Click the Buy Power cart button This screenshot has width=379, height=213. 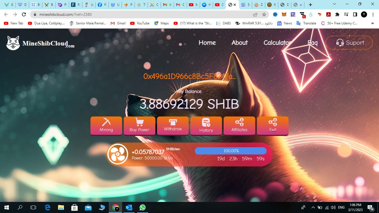(140, 126)
